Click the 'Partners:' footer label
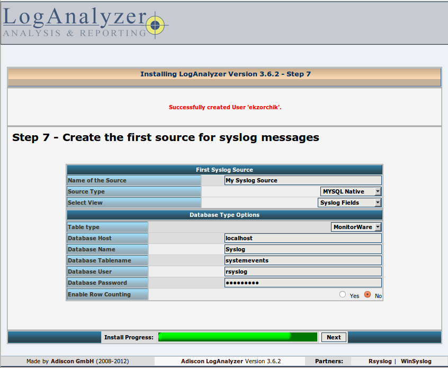448x368 pixels. click(x=329, y=361)
